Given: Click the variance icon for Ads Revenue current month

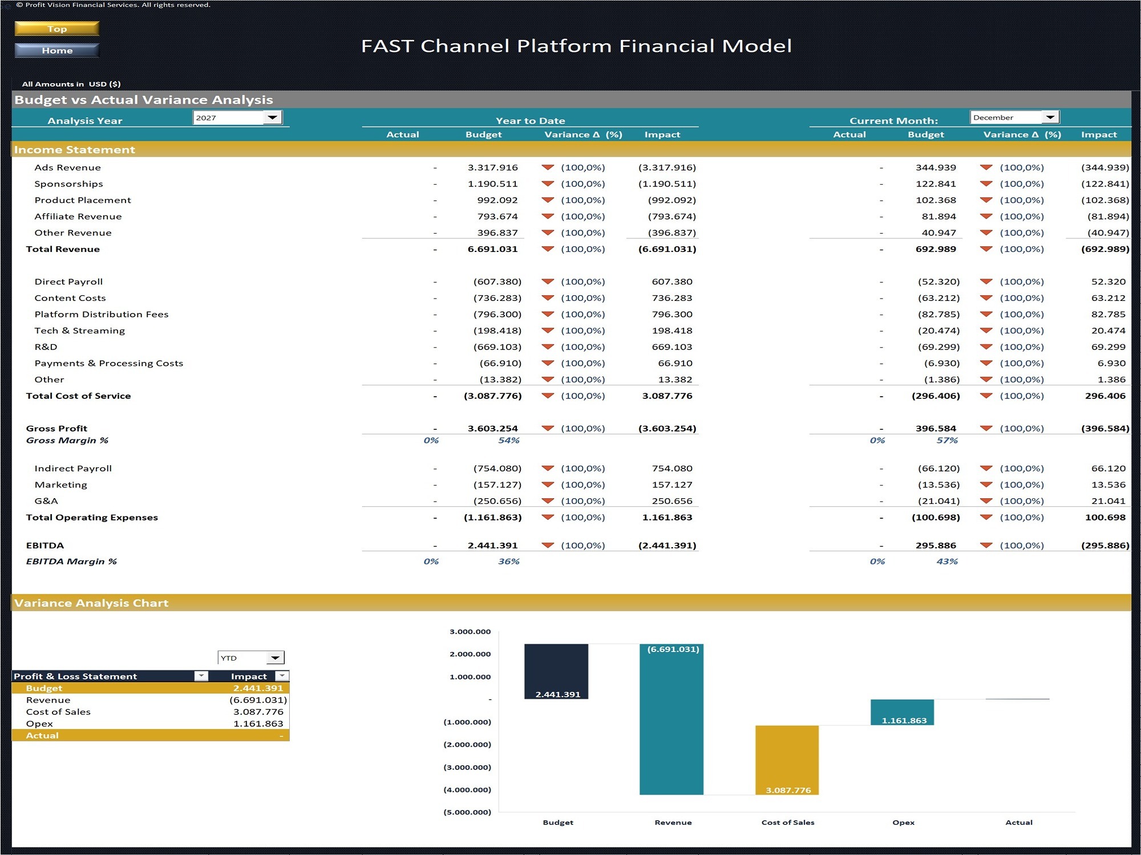Looking at the screenshot, I should click(986, 167).
